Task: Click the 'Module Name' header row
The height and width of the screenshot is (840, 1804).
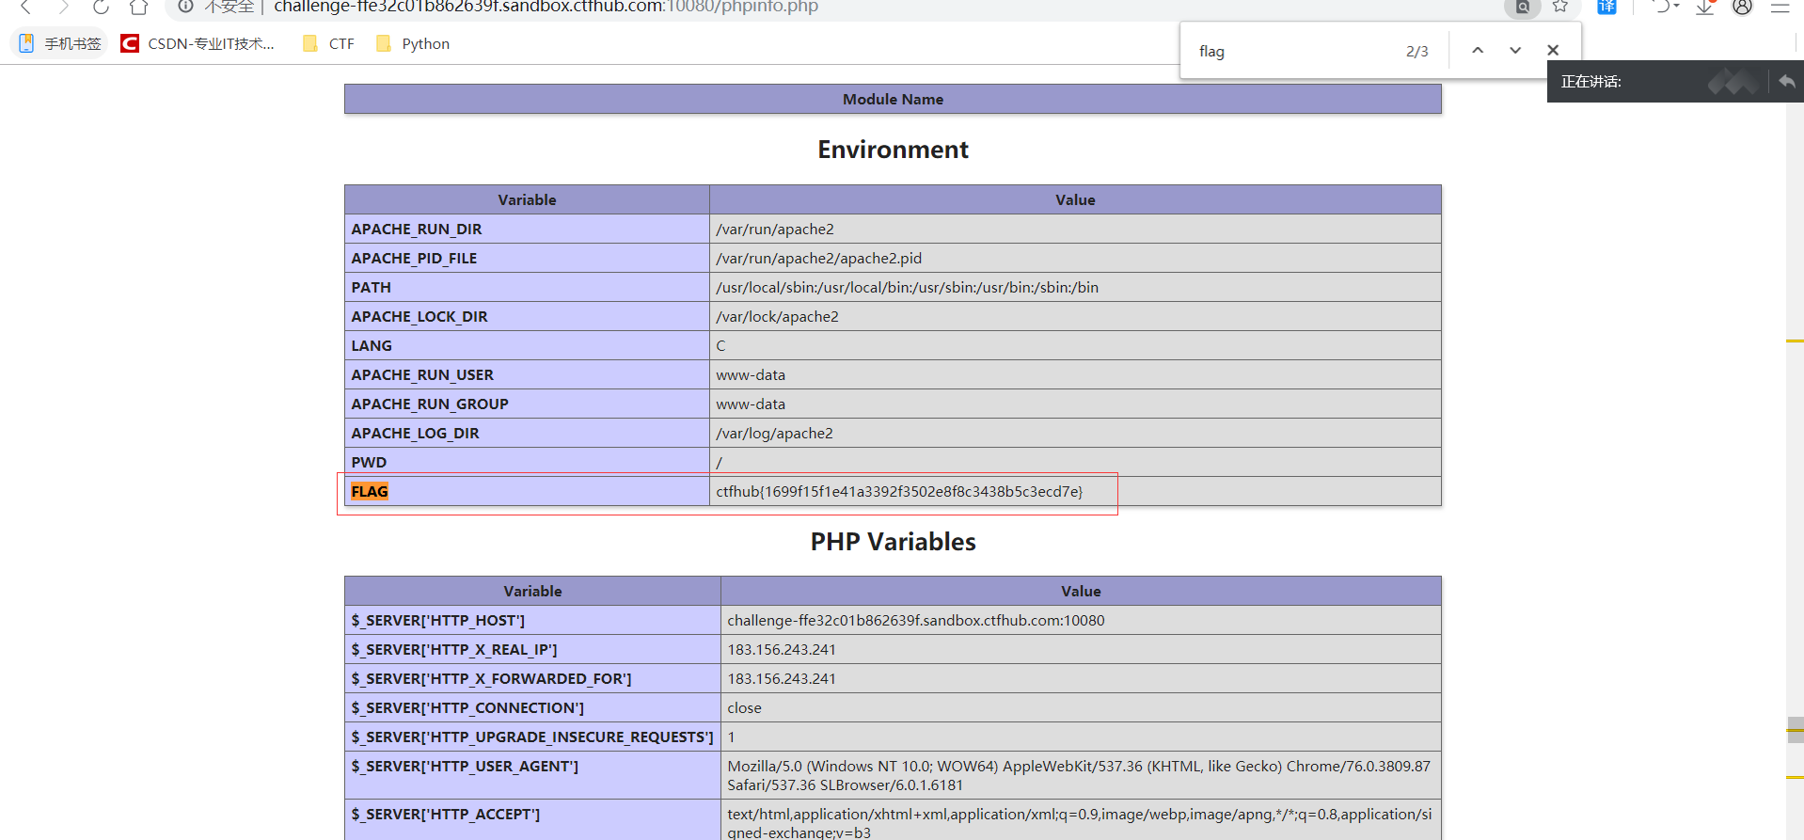Action: [893, 99]
